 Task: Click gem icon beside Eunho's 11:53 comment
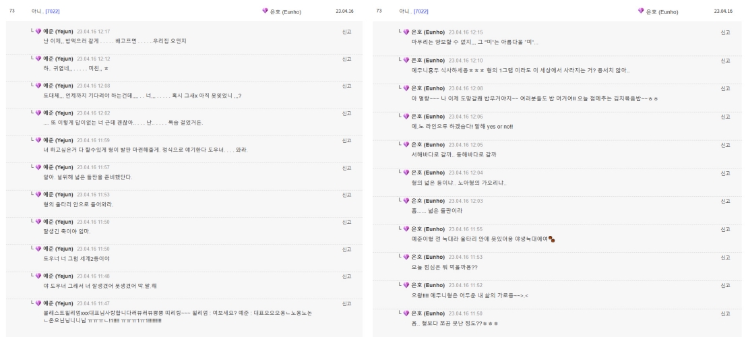pos(406,257)
